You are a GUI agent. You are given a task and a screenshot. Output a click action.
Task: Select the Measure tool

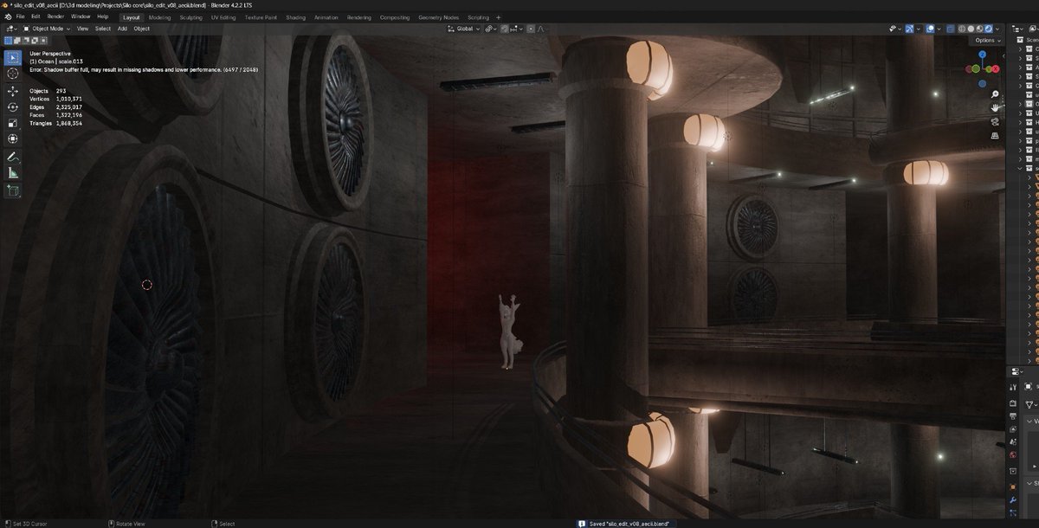coord(13,173)
